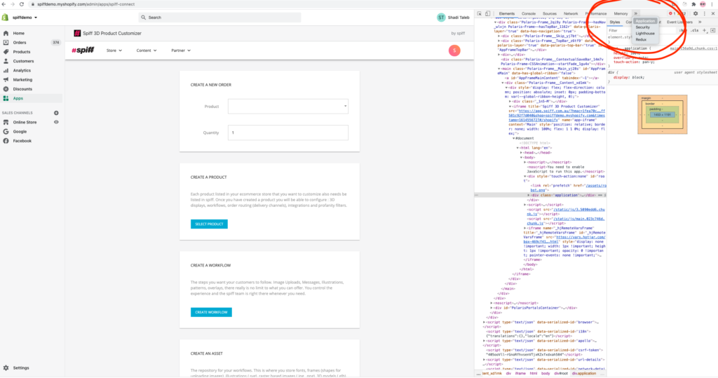This screenshot has height=378, width=718.
Task: Add a new sales channel
Action: click(56, 113)
